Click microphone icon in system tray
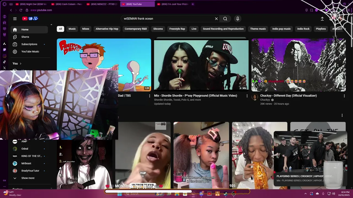 323,194
